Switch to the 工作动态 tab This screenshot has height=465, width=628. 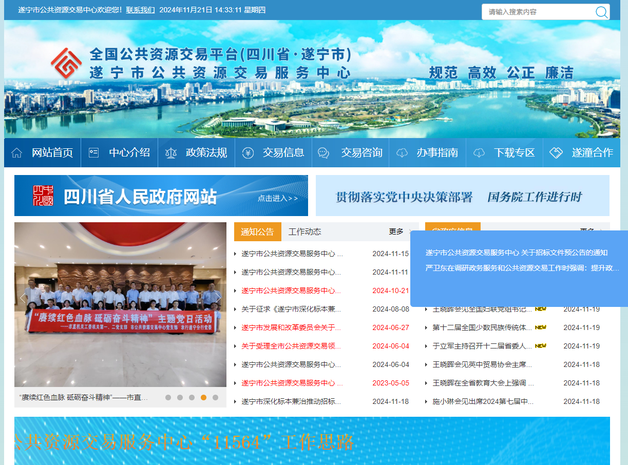coord(305,231)
